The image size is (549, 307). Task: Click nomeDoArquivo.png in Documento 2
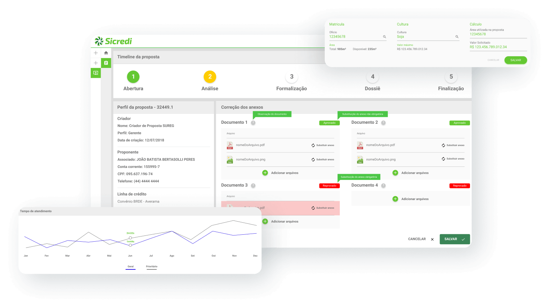pyautogui.click(x=381, y=160)
